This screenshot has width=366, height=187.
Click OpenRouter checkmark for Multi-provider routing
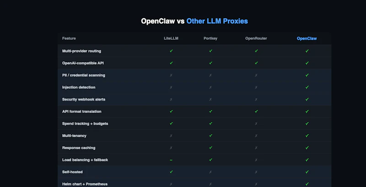pyautogui.click(x=256, y=51)
